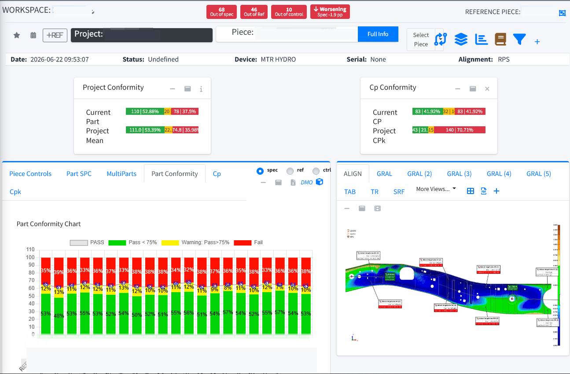Click the favorite star icon
The height and width of the screenshot is (374, 570).
click(x=17, y=35)
